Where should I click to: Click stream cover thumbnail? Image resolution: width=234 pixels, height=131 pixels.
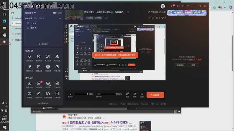[x=74, y=15]
